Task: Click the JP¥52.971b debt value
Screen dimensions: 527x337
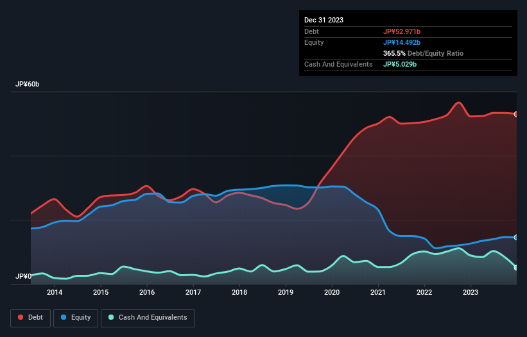Action: [x=402, y=31]
